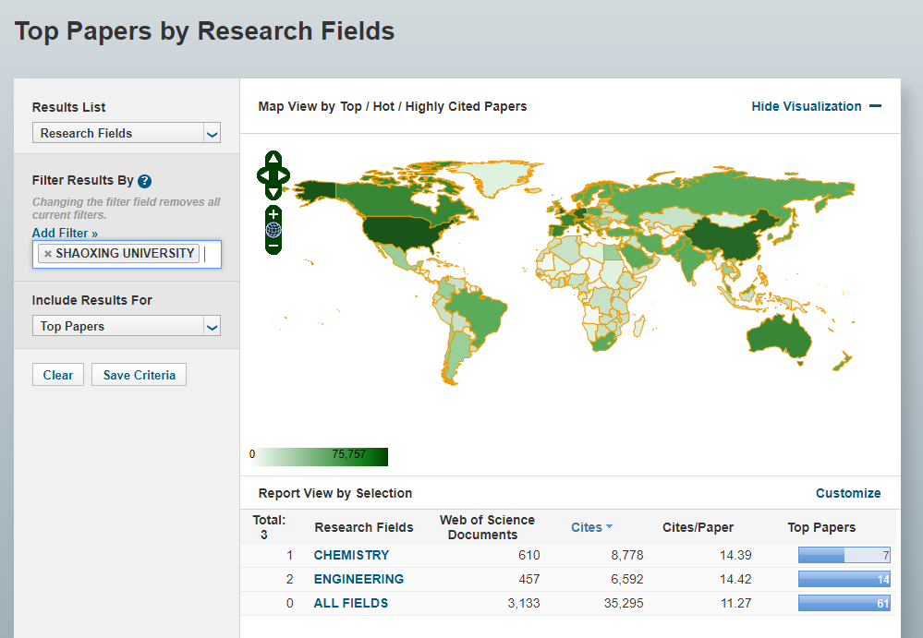Open Filter Results By help icon

[x=144, y=182]
